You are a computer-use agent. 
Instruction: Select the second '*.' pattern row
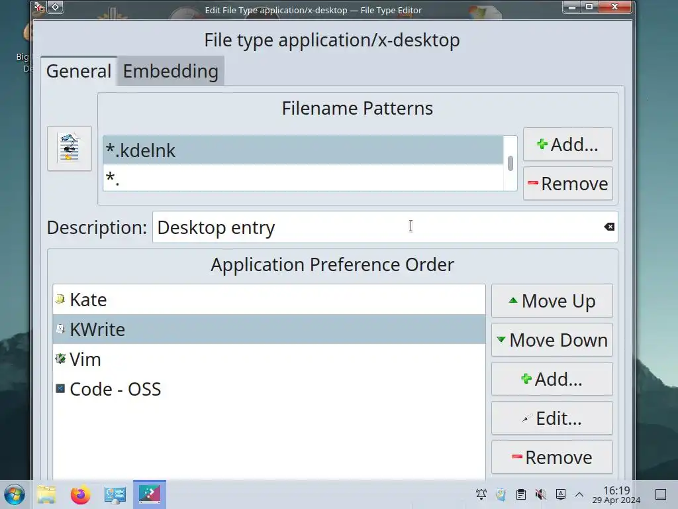click(x=303, y=178)
